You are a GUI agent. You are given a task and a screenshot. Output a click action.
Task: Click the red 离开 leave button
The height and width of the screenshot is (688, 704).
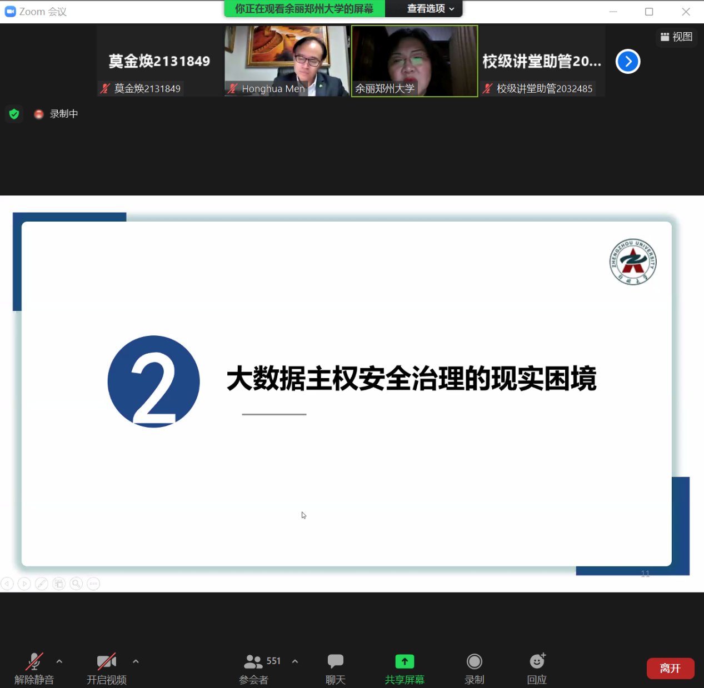point(670,668)
